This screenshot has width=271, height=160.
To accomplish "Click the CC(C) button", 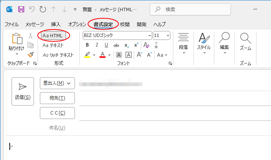I will [57, 113].
